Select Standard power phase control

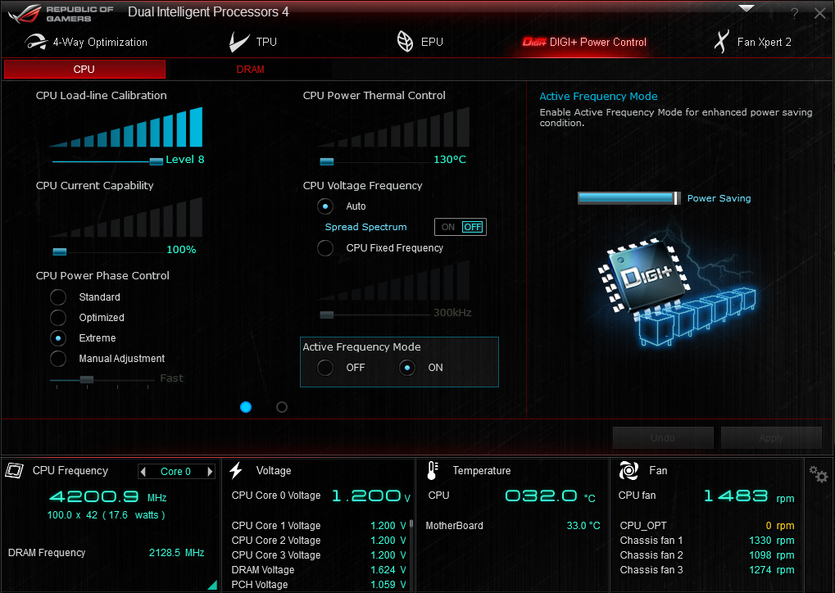tap(58, 297)
